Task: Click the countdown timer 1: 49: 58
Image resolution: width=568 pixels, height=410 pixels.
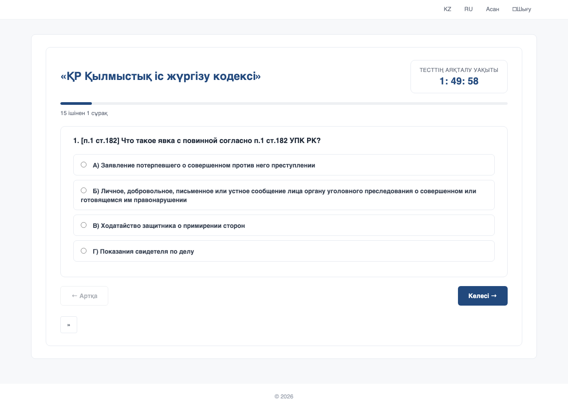Action: [459, 81]
